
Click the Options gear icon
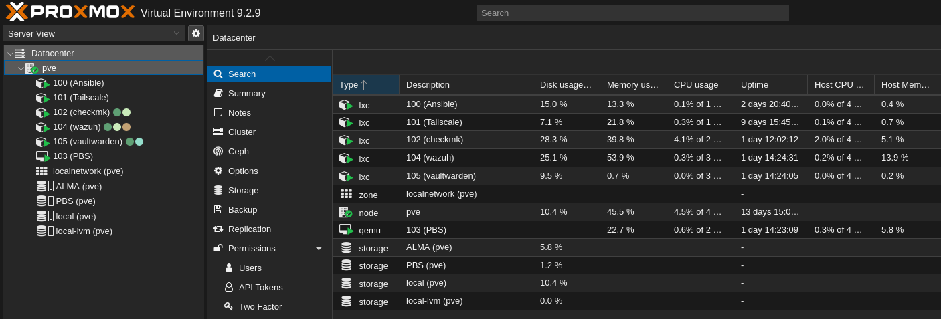coord(218,171)
